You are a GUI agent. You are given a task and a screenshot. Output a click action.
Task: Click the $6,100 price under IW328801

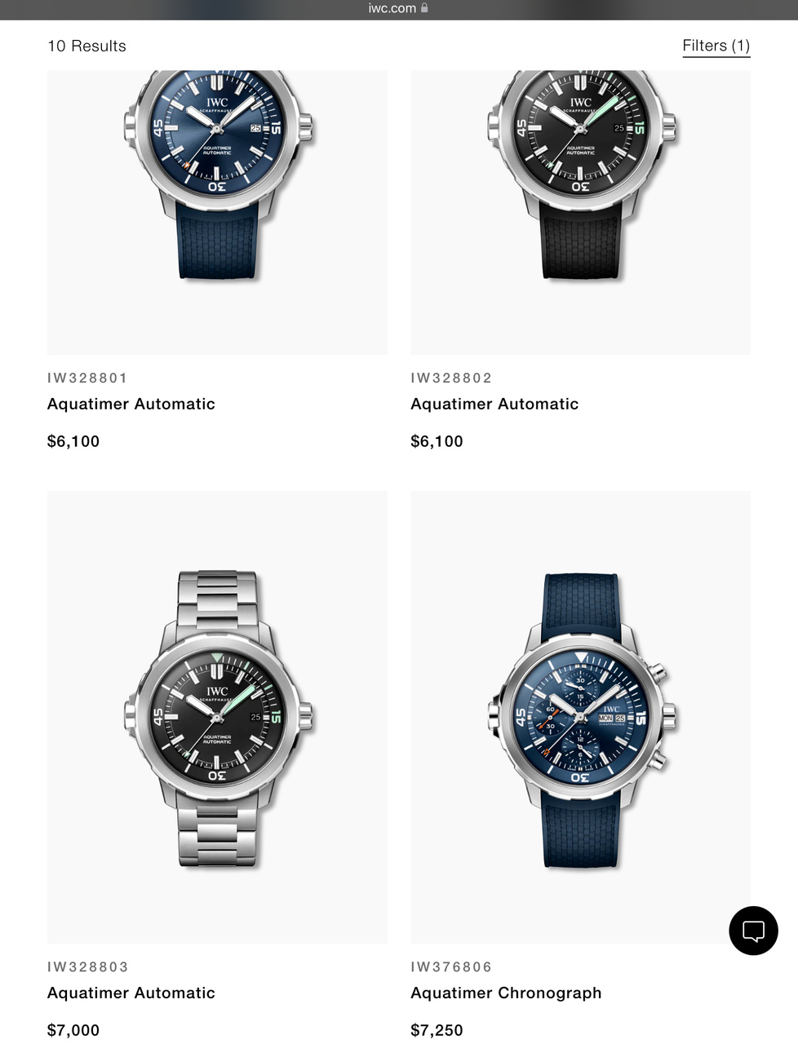73,441
